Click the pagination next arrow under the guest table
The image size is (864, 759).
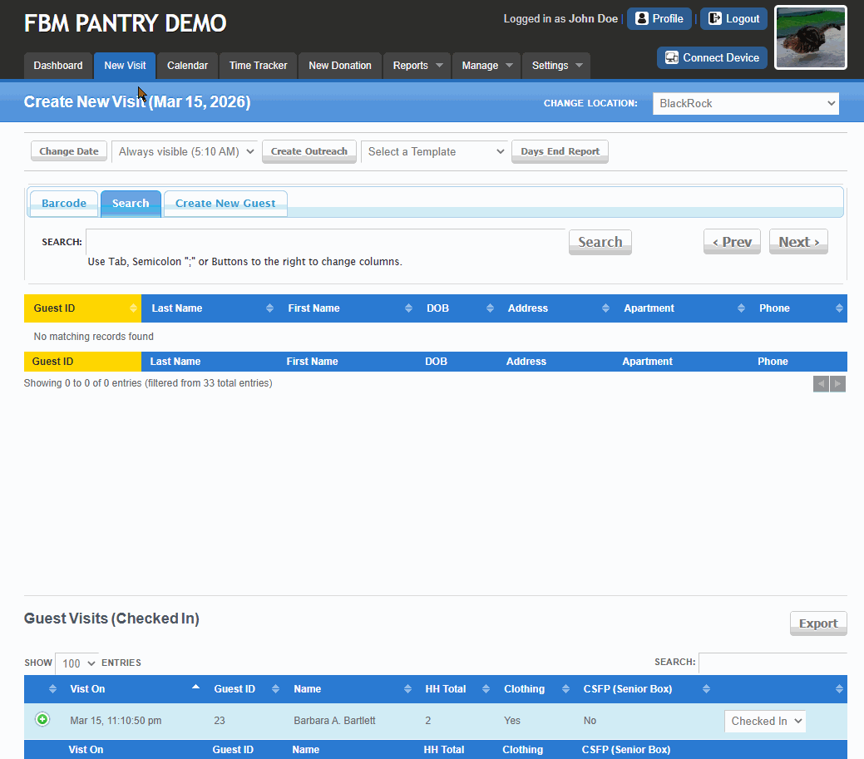tap(837, 384)
